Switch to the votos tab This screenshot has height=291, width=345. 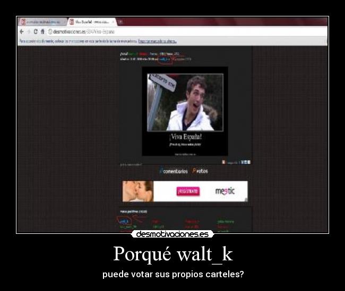[x=200, y=171]
